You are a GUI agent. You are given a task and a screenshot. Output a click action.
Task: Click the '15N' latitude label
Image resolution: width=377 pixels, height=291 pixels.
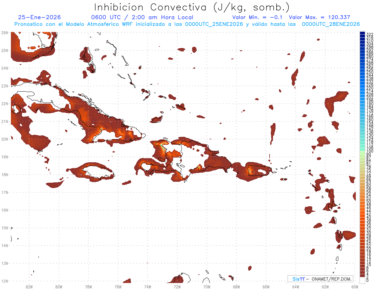click(4, 228)
